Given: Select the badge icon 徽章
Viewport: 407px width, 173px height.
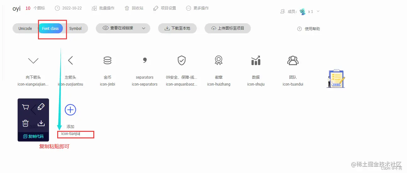Looking at the screenshot, I should coord(219,60).
